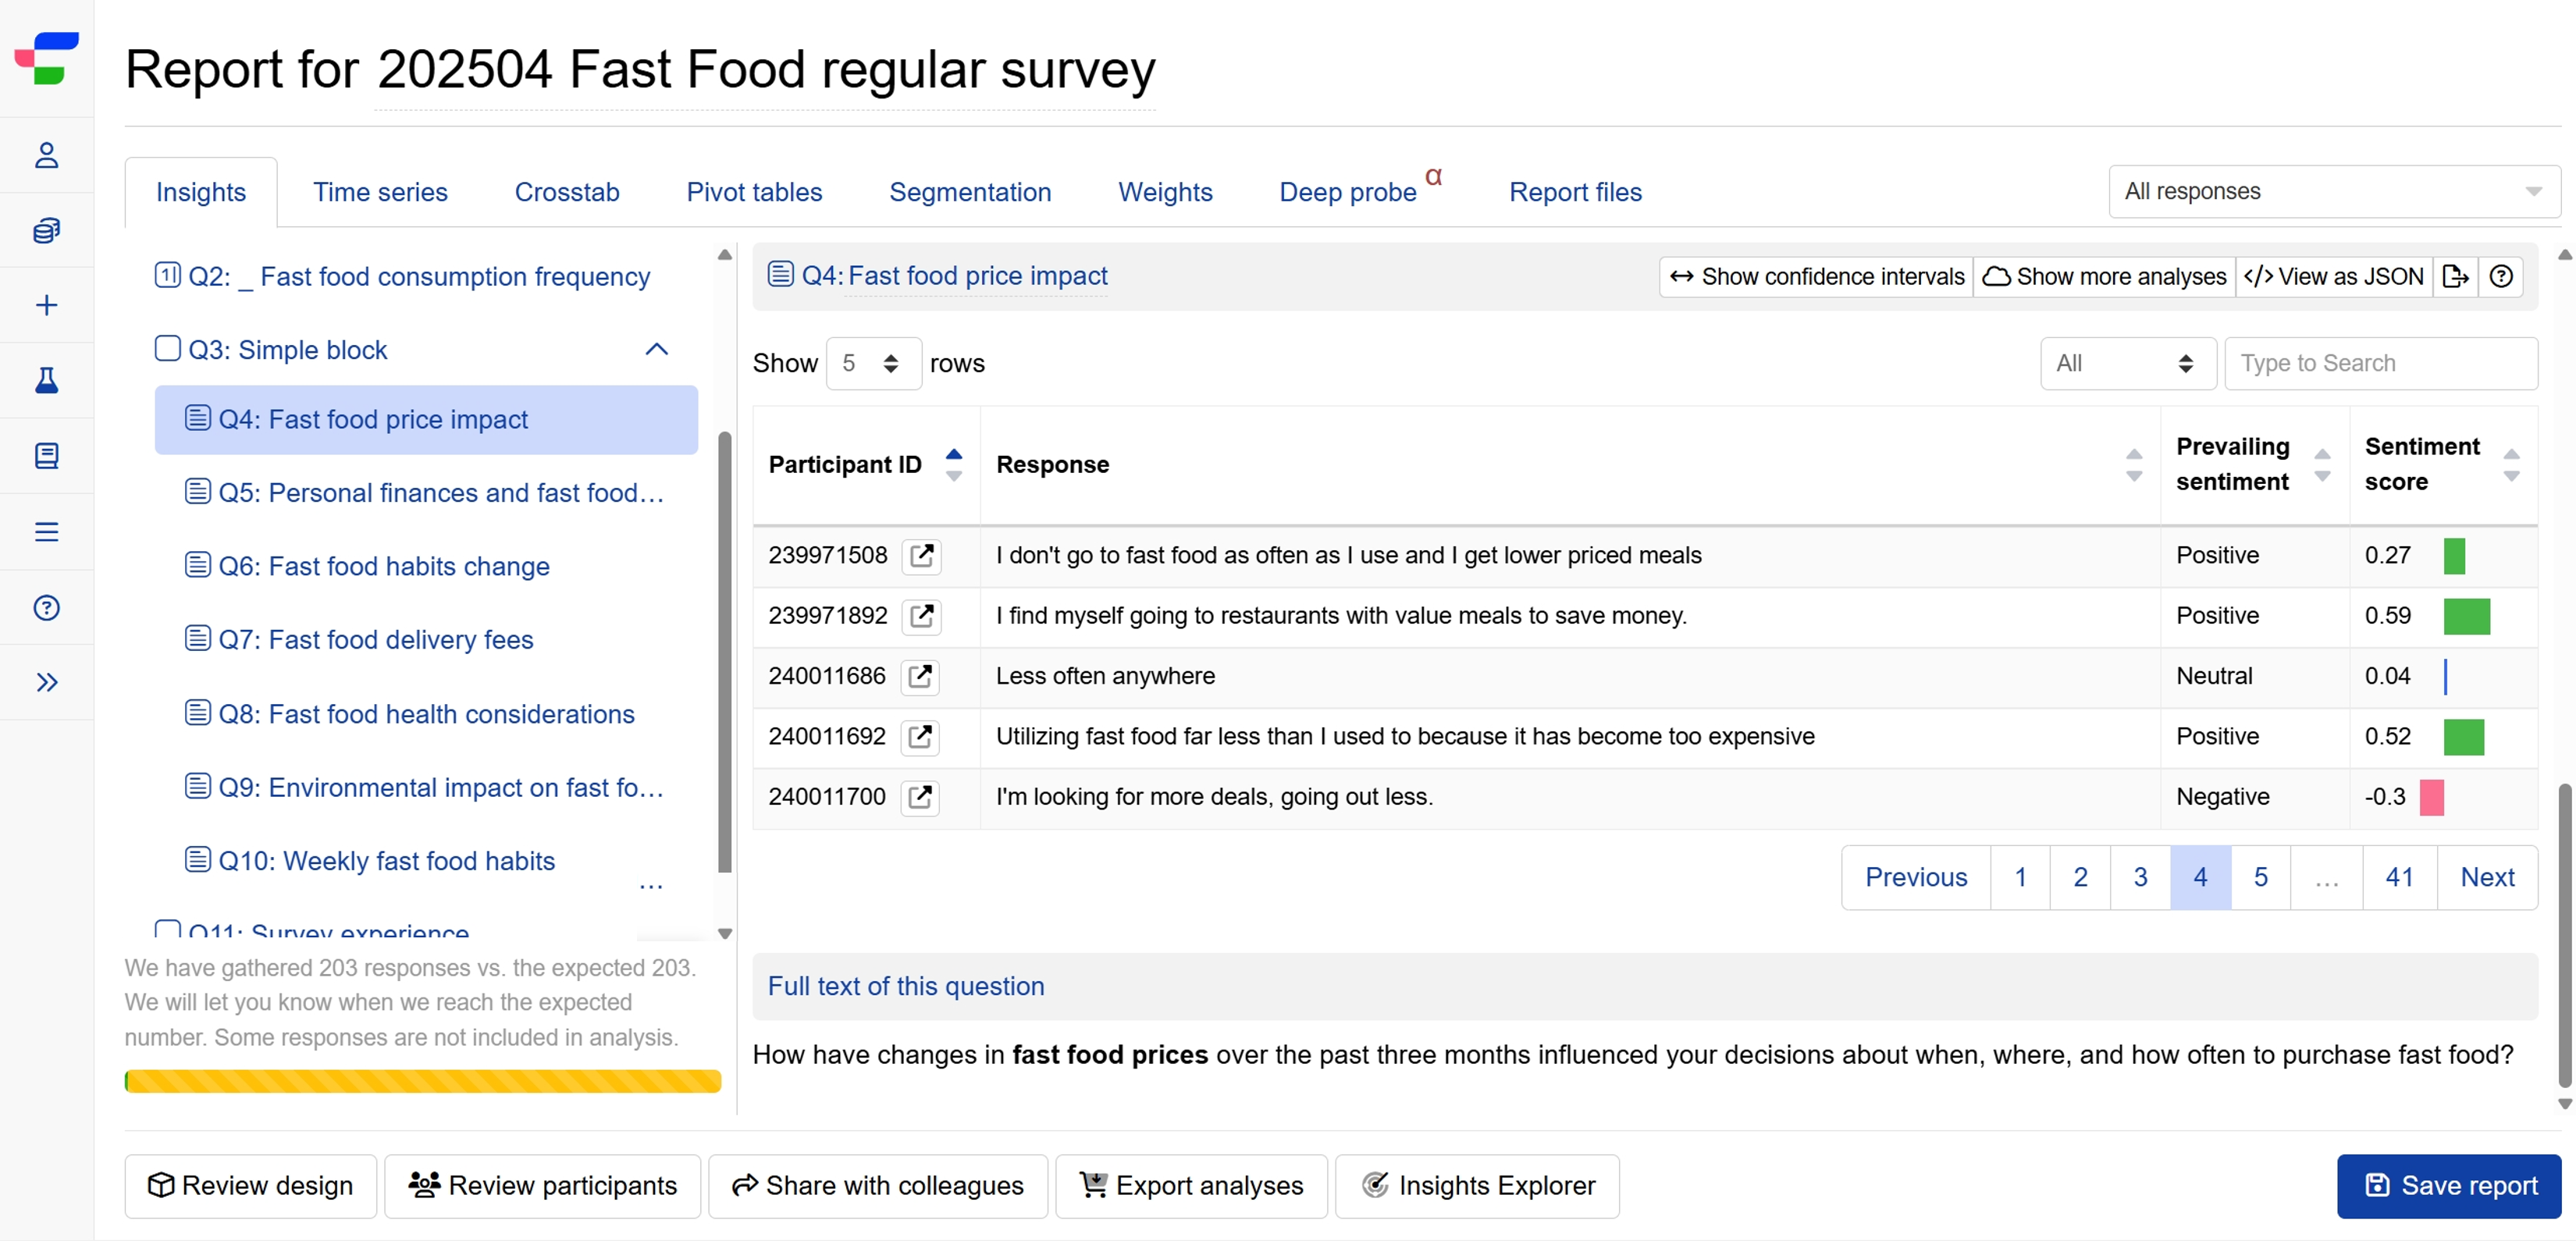
Task: Expand the sidebar with double chevron icon
Action: [x=46, y=682]
